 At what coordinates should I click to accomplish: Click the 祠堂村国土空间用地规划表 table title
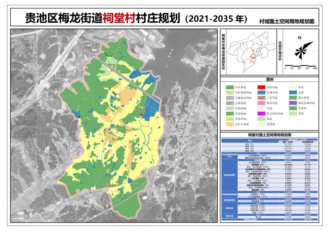[x=270, y=135]
